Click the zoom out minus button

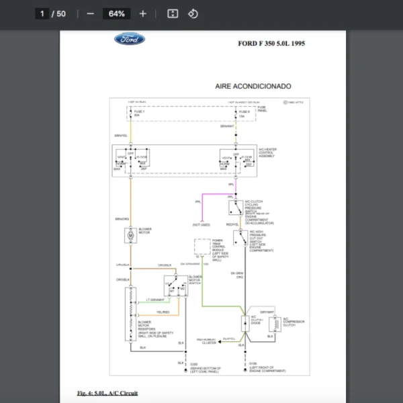click(90, 13)
